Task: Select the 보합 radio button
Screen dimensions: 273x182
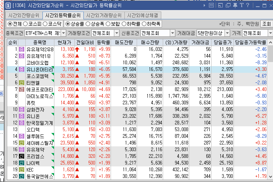Action: pyautogui.click(x=108, y=24)
